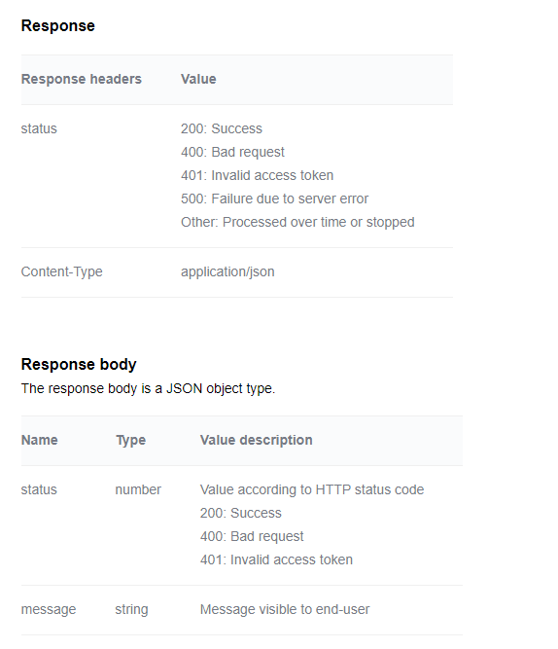
Task: Select the Response headers column header
Action: 82,79
